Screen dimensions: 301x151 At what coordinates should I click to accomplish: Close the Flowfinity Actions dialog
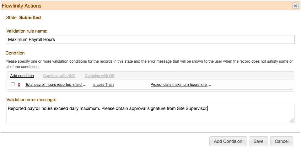click(x=295, y=6)
